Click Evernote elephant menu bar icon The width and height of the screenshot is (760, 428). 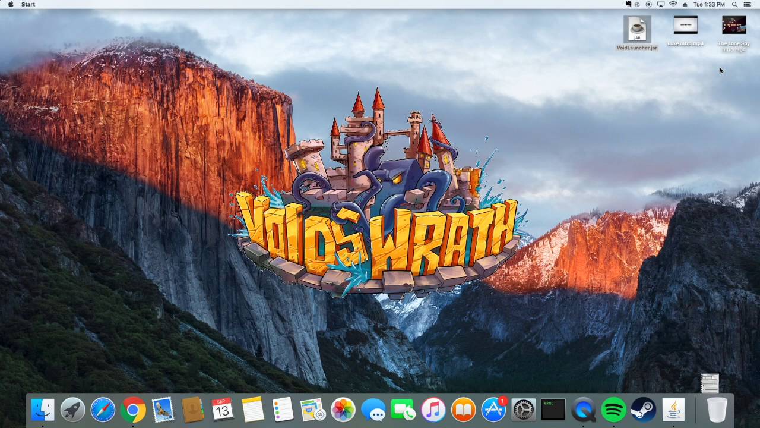click(x=628, y=4)
